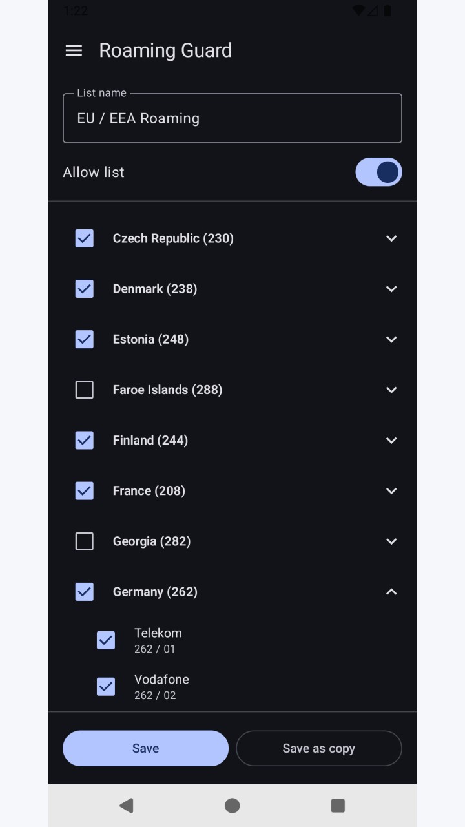Uncheck the Telekom 262 / 01 checkbox
The width and height of the screenshot is (465, 827).
[x=106, y=640]
